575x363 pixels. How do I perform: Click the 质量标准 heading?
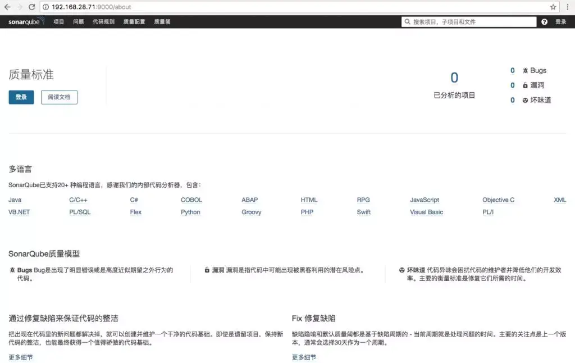pyautogui.click(x=31, y=75)
